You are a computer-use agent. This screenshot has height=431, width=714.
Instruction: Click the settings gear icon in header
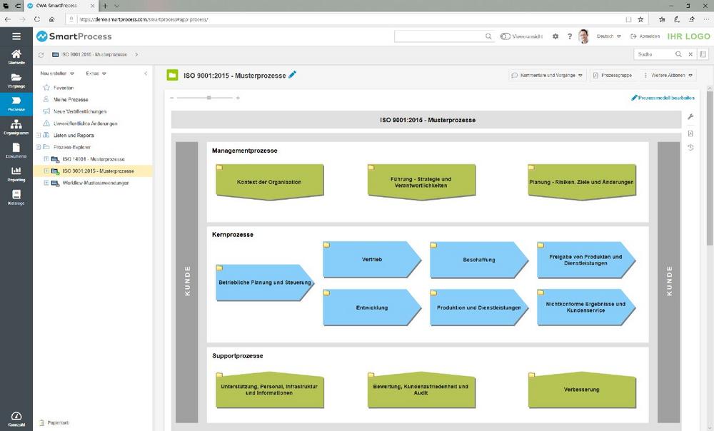(555, 36)
